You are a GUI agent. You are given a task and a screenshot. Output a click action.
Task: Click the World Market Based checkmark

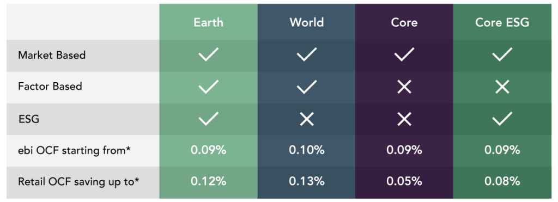(x=306, y=55)
